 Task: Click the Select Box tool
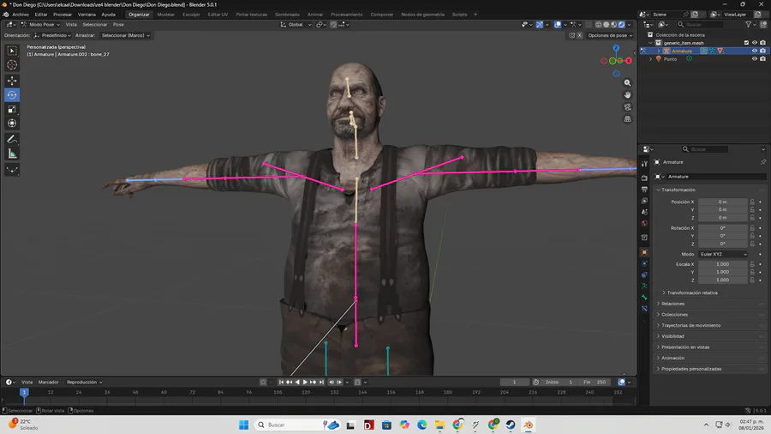tap(12, 51)
